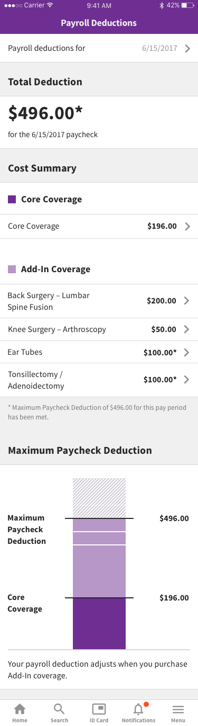This screenshot has width=198, height=726.
Task: Open the ID Card icon
Action: [99, 709]
